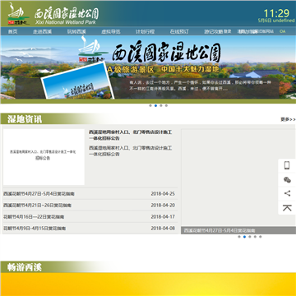
Task: Open the 招标公告 summary text below headline
Action: (x=131, y=151)
